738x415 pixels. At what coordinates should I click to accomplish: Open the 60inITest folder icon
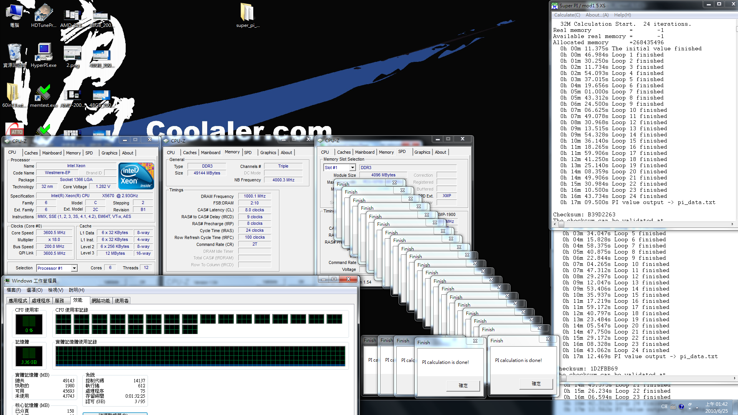tap(14, 95)
